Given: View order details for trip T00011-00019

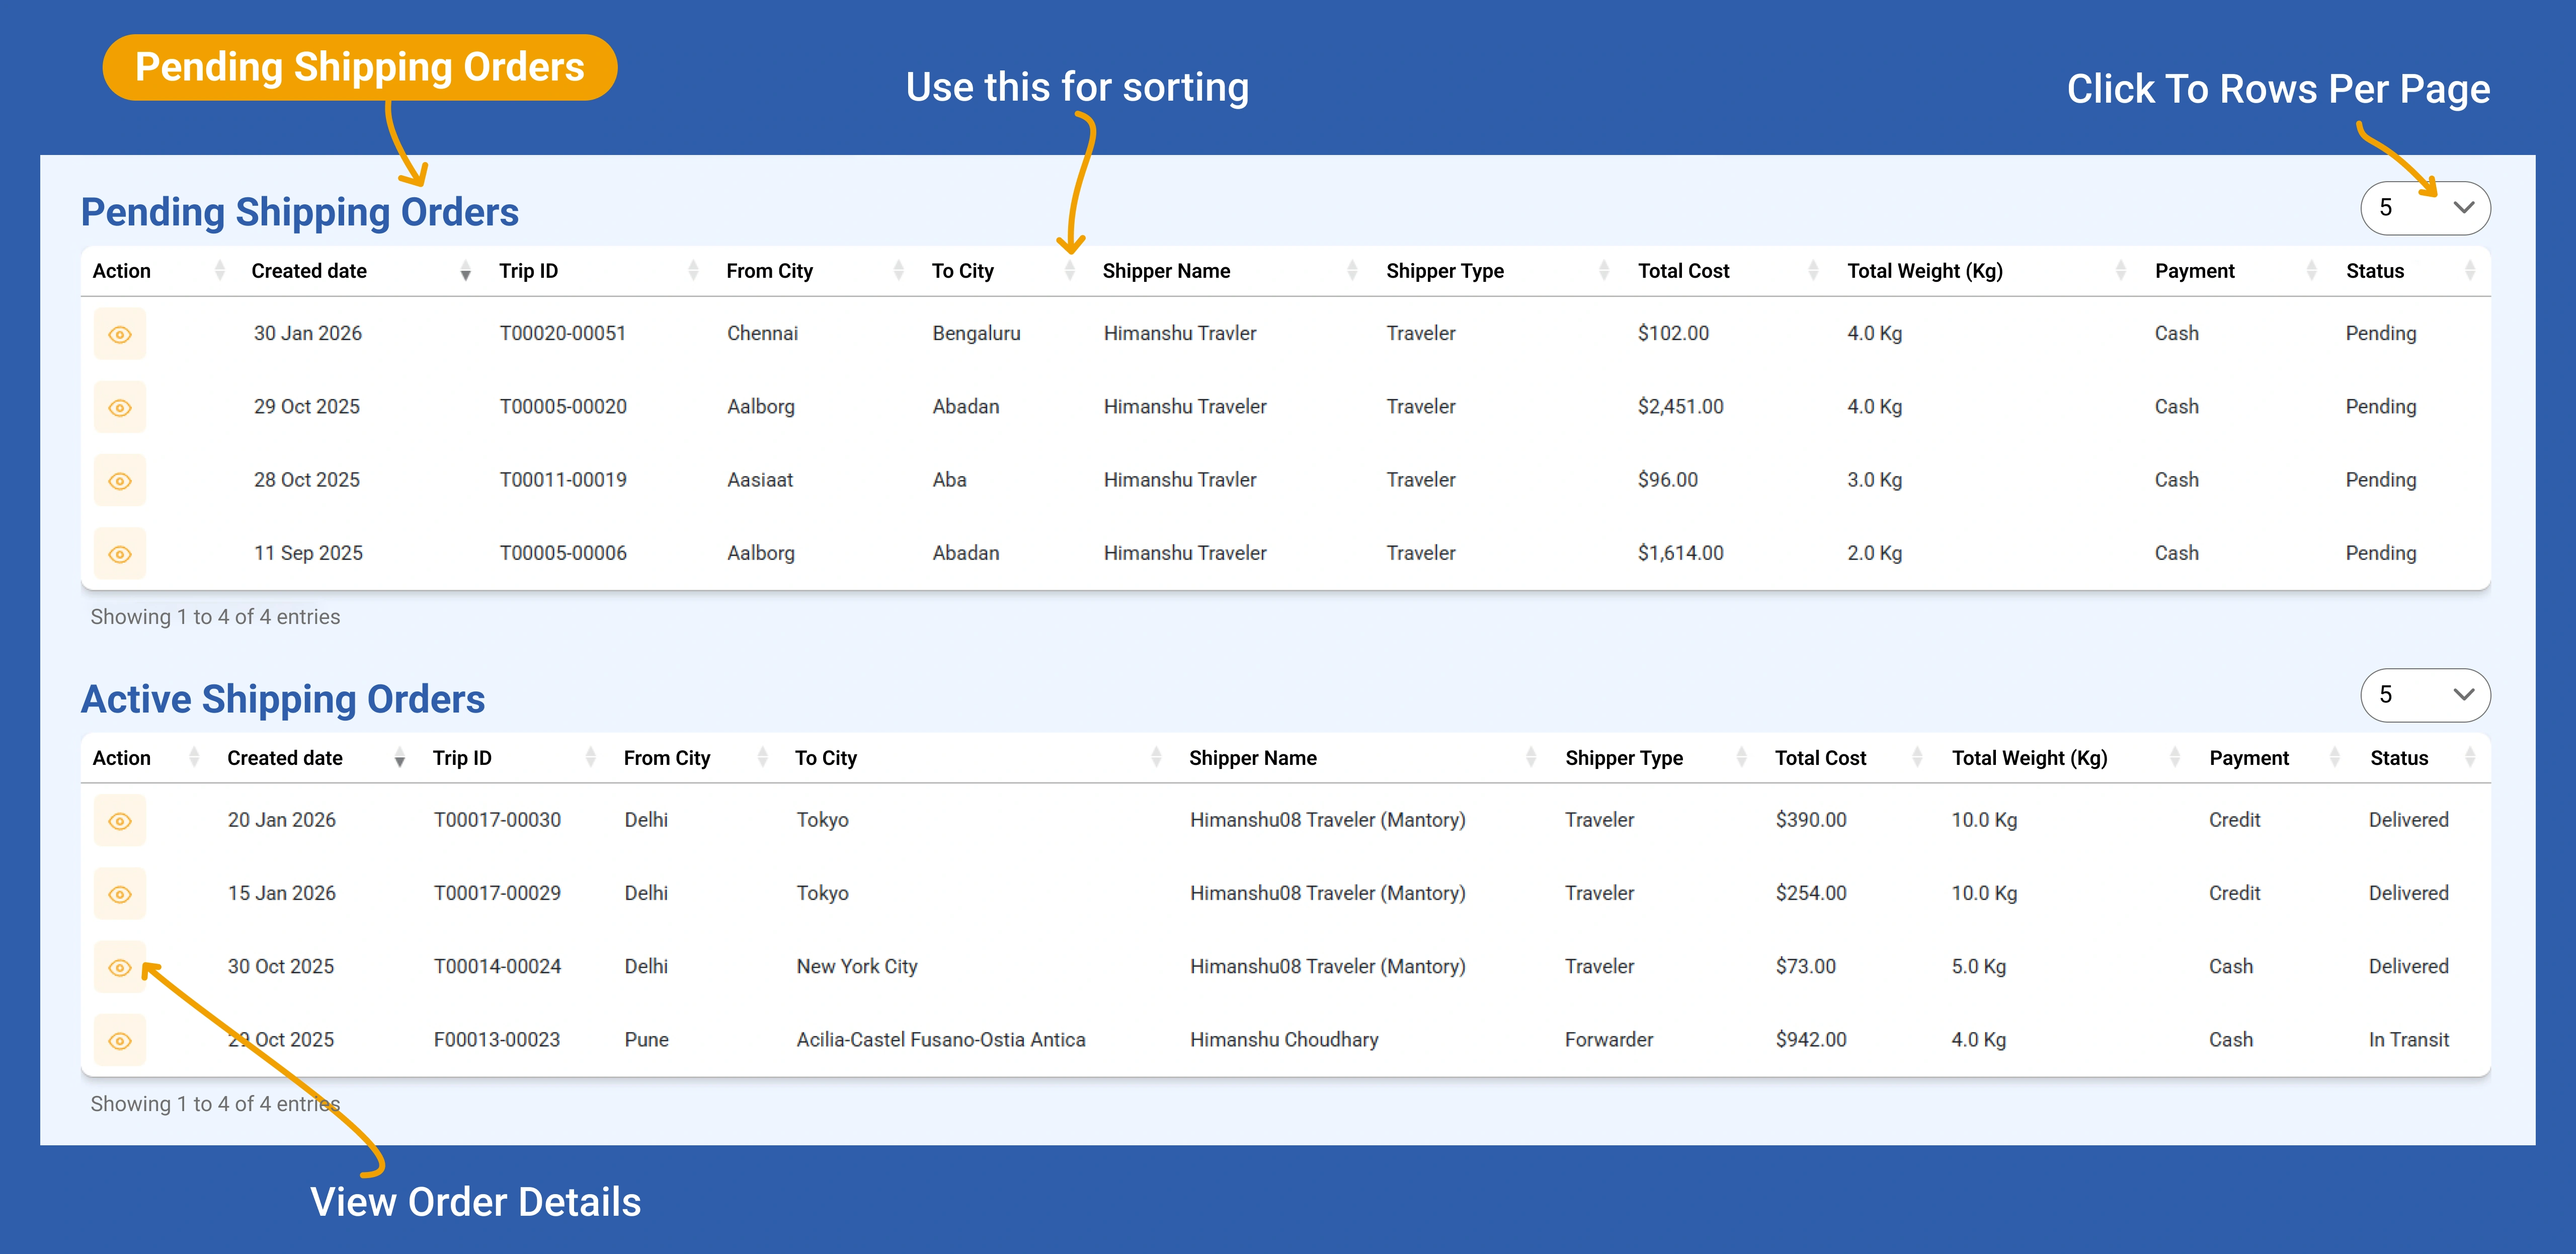Looking at the screenshot, I should pos(120,481).
